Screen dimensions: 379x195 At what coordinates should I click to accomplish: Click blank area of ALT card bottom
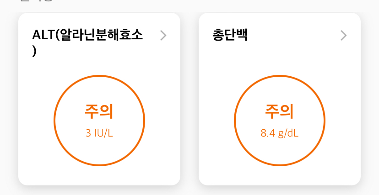[99, 176]
